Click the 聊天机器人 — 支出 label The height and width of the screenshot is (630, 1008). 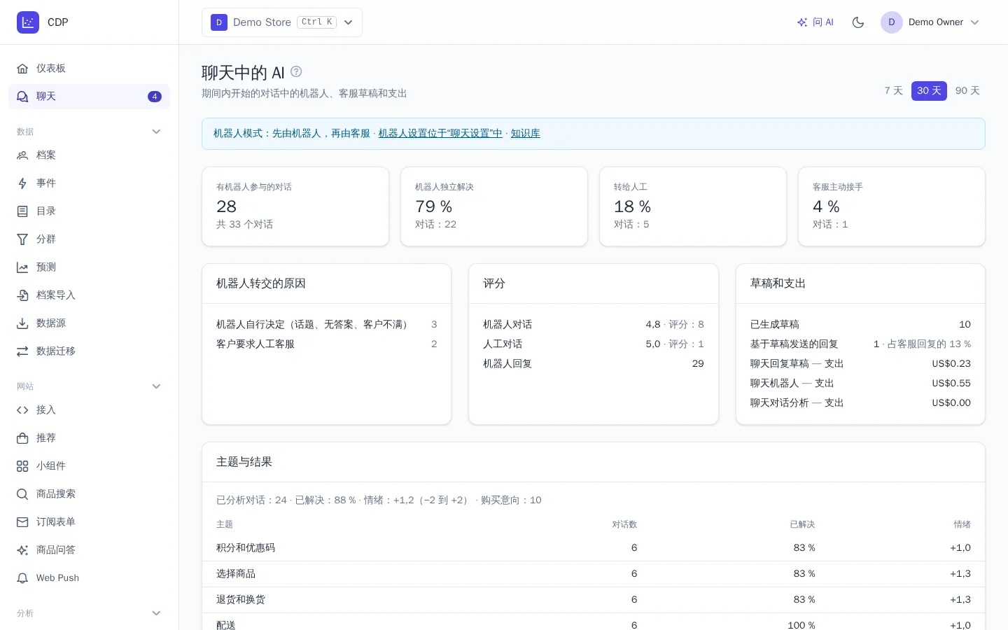[x=792, y=384]
